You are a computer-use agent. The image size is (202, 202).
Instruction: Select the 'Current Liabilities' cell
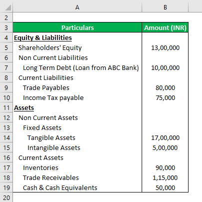[77, 77]
